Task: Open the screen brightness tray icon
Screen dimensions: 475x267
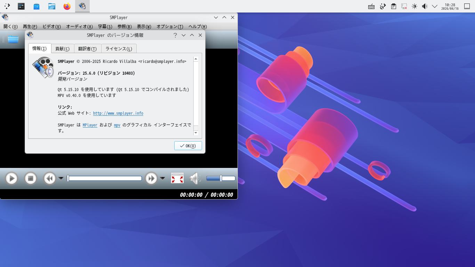Action: pos(414,6)
